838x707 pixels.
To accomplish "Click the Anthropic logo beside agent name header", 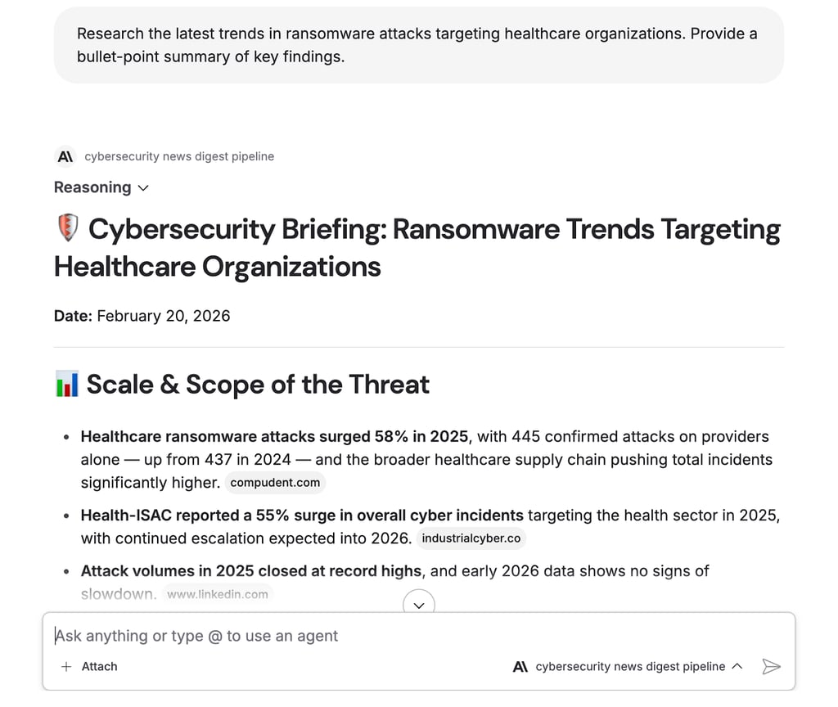I will [65, 156].
